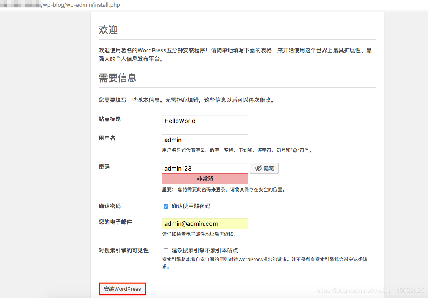
Task: Click the 确认使用弱密码 checkbox label text
Action: [191, 206]
